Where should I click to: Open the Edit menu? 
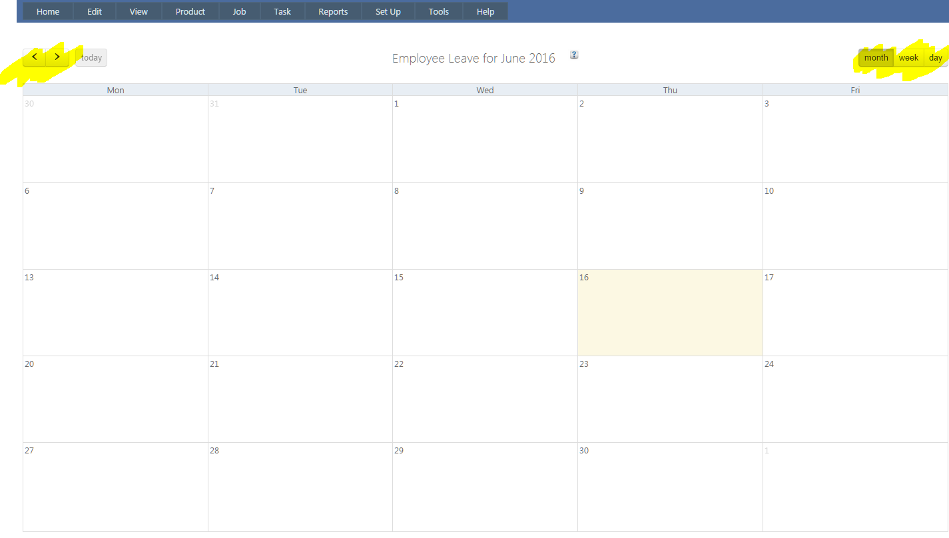(x=95, y=11)
